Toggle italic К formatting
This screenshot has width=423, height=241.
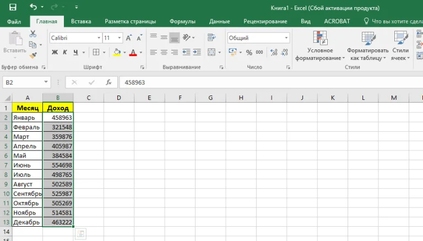(x=65, y=52)
